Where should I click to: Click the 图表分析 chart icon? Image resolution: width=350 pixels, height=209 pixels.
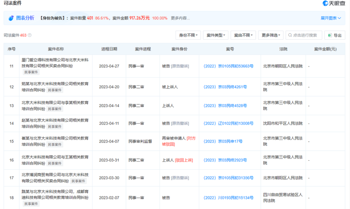point(11,18)
